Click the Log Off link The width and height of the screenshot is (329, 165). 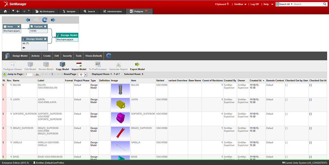255,4
